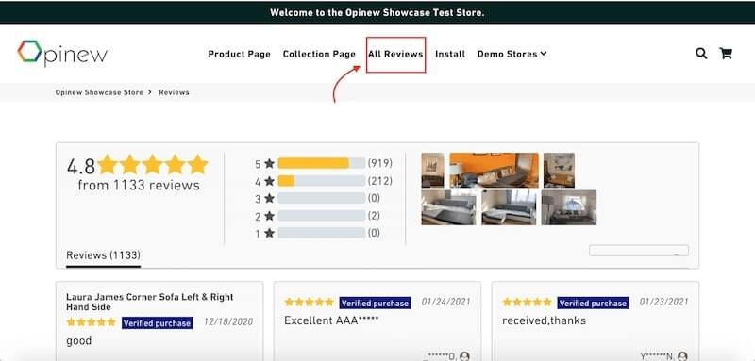Open the shopping cart icon
This screenshot has height=361, width=755.
(x=726, y=54)
